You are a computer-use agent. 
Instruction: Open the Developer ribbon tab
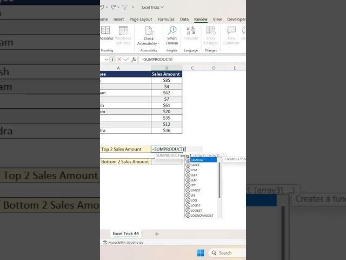(236, 19)
